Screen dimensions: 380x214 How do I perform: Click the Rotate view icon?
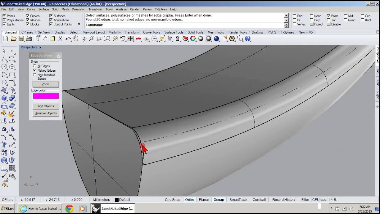(84, 39)
